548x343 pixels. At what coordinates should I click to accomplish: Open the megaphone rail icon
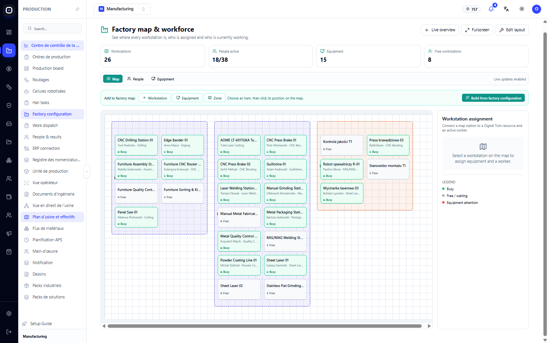pos(9,234)
